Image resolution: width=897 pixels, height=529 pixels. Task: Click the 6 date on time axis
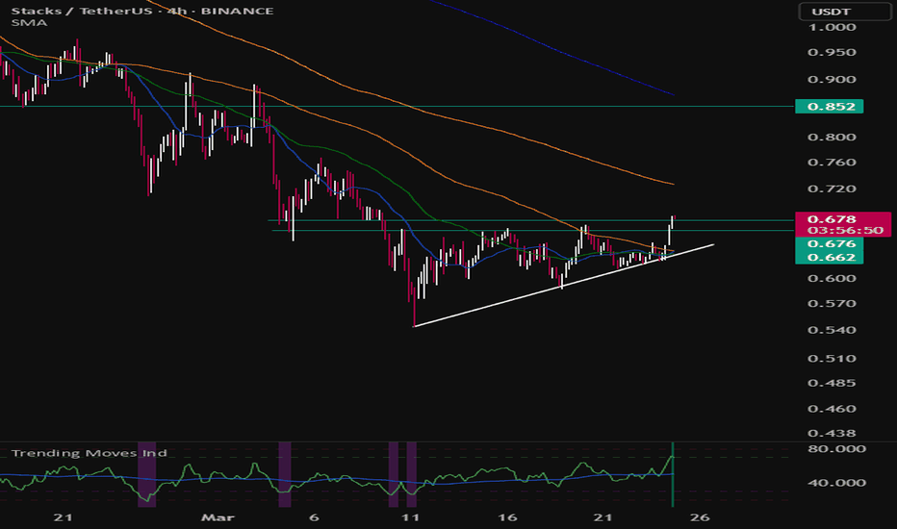pos(314,517)
